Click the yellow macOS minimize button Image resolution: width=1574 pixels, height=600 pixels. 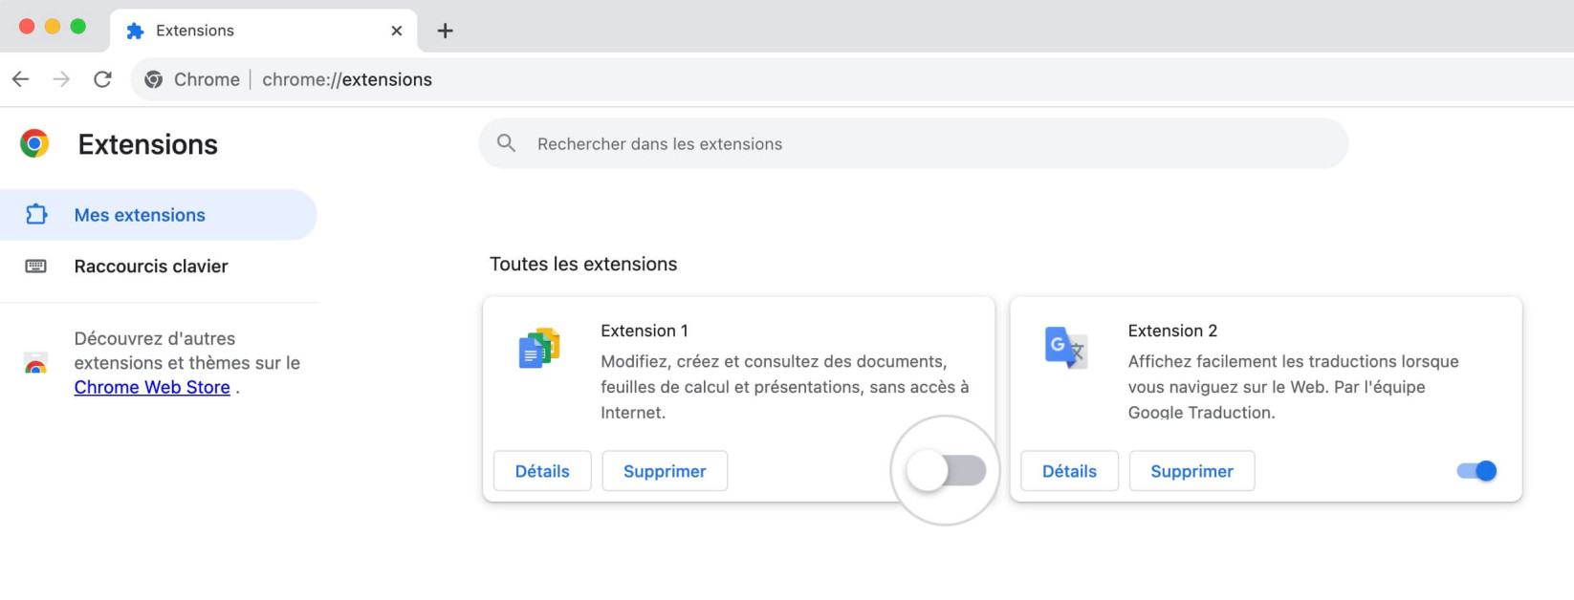(53, 27)
